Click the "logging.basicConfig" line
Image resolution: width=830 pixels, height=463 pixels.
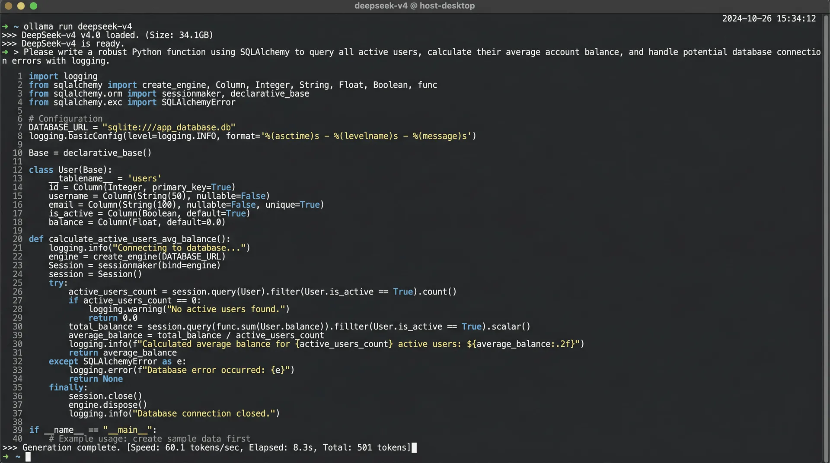click(252, 136)
